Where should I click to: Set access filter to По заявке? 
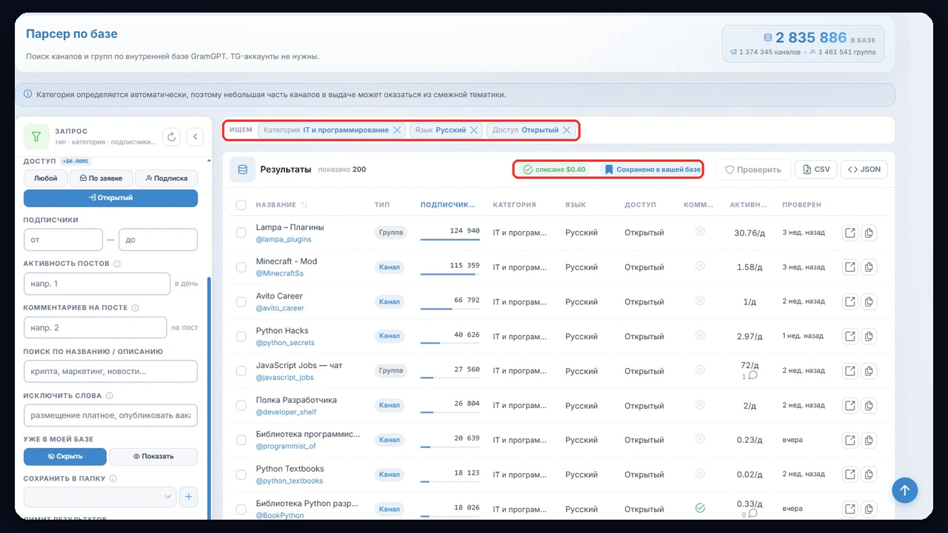(x=101, y=178)
